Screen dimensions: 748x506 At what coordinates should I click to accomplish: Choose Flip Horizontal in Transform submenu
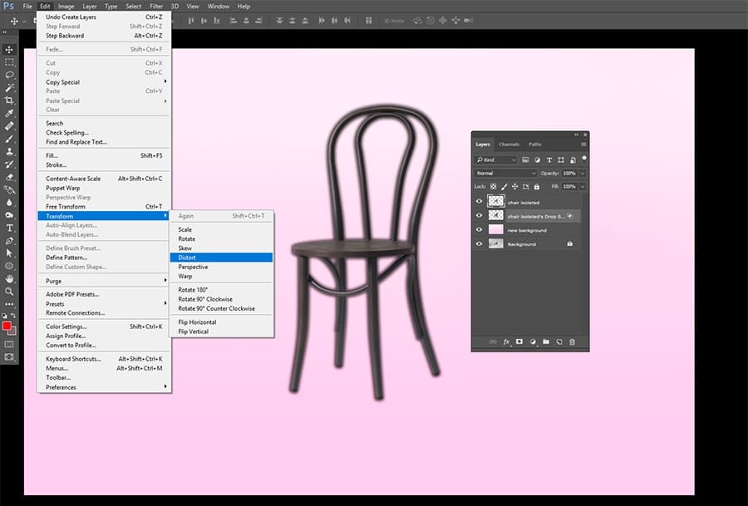pyautogui.click(x=221, y=322)
